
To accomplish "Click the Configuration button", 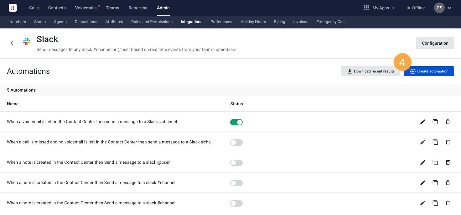I will 435,43.
